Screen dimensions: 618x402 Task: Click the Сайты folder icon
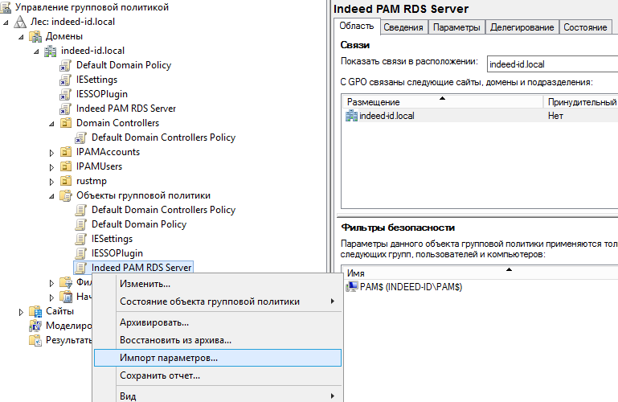pos(35,311)
